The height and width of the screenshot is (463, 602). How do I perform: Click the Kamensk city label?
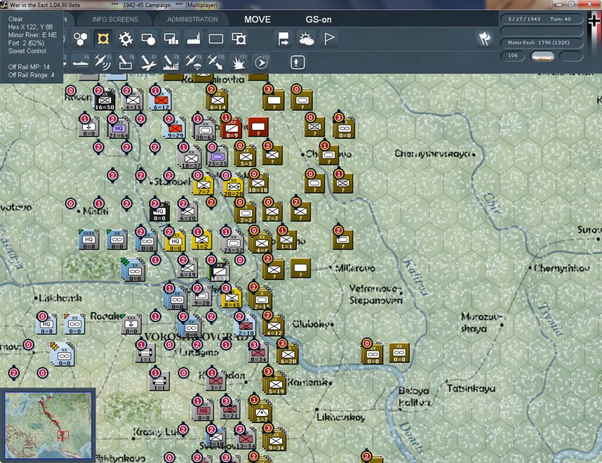[307, 382]
